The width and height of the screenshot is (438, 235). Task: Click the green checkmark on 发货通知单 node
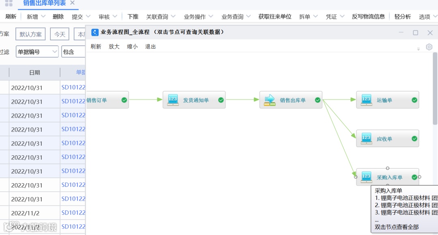click(221, 100)
